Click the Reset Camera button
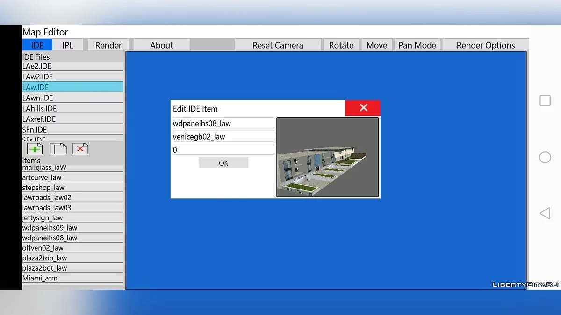561x315 pixels. coord(278,45)
